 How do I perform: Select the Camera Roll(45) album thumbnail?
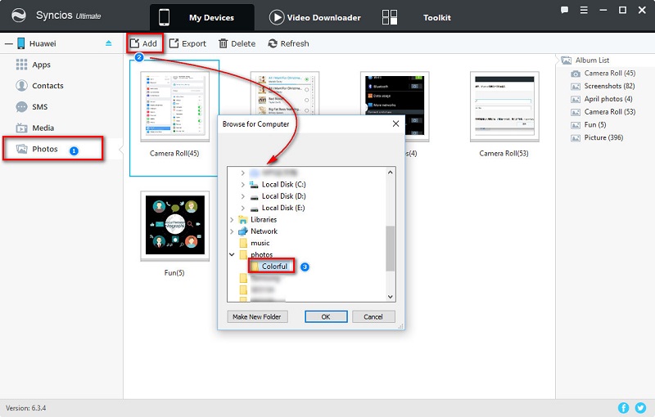[x=174, y=107]
